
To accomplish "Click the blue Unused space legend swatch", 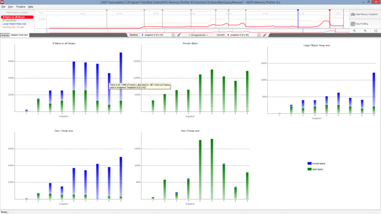I will (x=309, y=164).
